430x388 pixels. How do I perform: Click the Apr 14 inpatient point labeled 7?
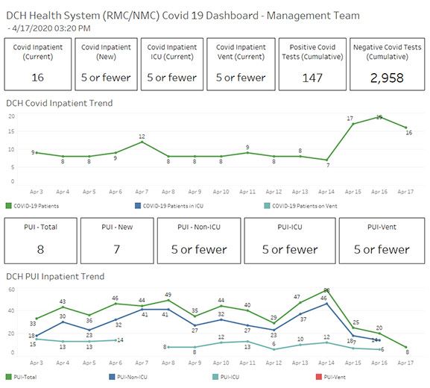326,160
